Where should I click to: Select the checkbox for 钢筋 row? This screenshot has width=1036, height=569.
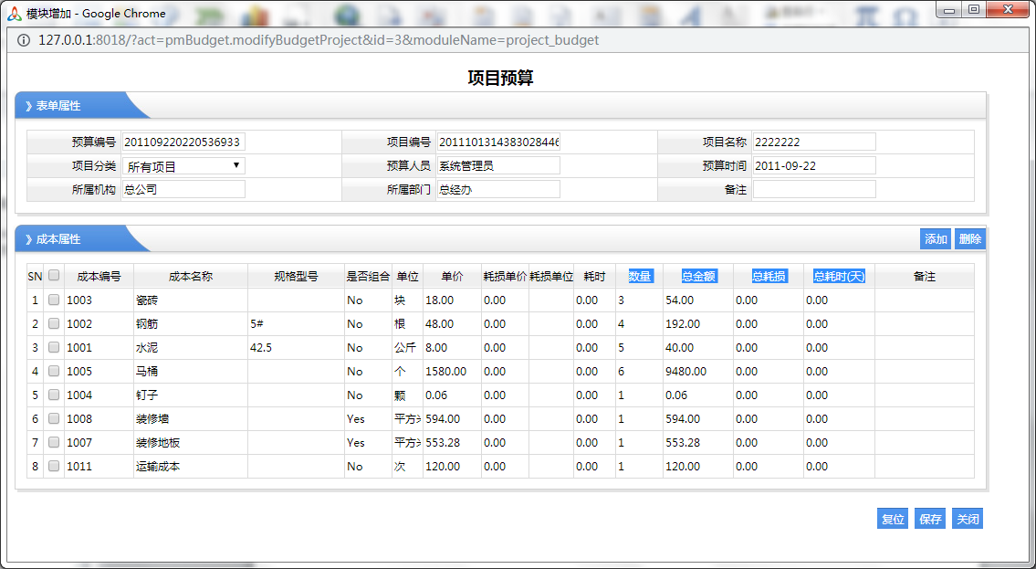[x=54, y=323]
